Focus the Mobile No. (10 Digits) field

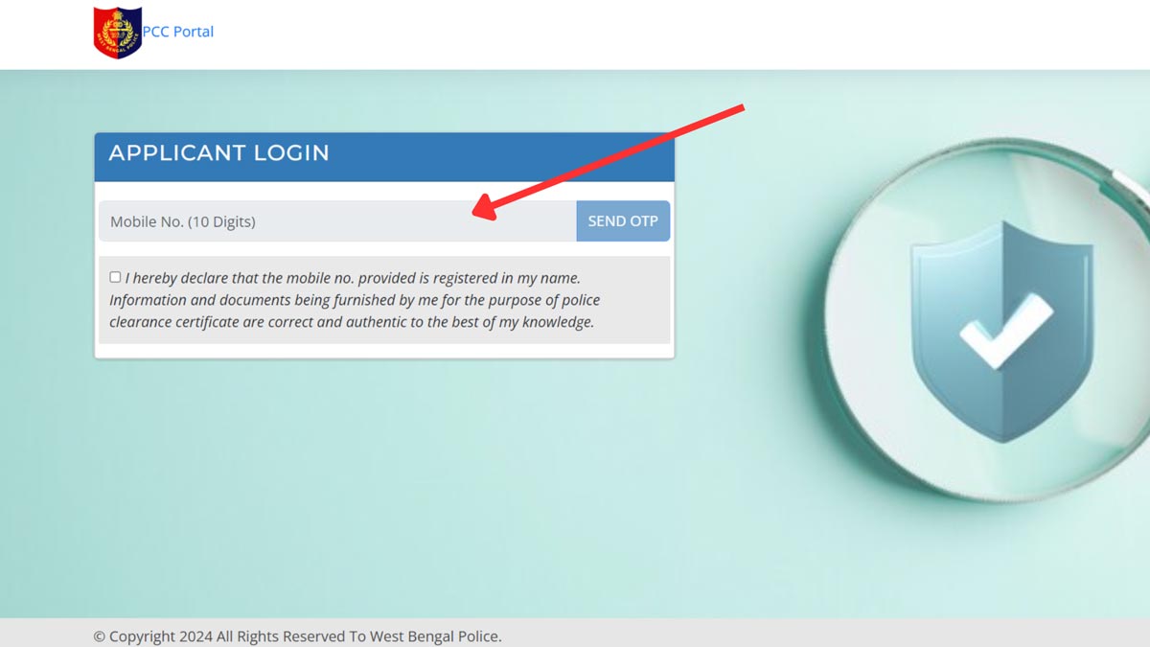click(x=337, y=221)
